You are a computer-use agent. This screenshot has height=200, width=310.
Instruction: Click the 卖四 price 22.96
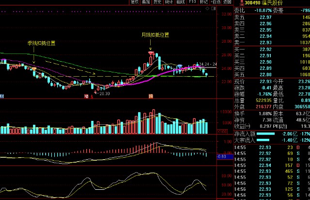[x=265, y=24]
